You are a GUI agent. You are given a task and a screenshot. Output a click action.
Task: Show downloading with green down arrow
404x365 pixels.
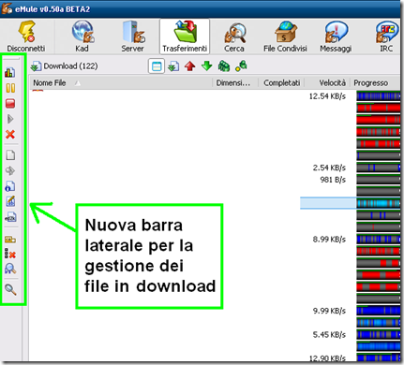tap(207, 66)
